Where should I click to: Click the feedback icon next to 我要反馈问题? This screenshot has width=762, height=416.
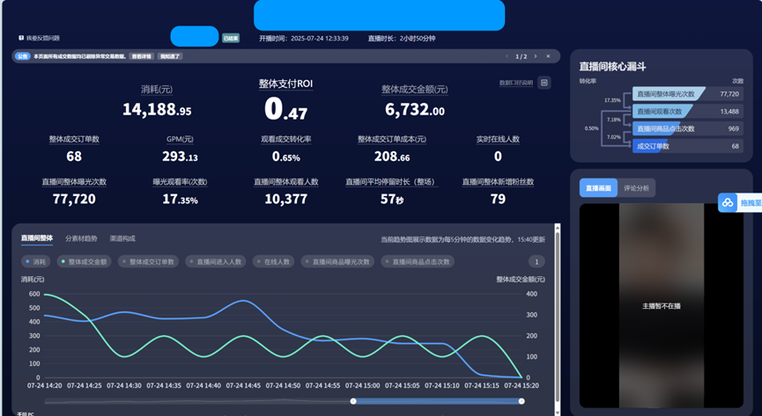point(21,39)
